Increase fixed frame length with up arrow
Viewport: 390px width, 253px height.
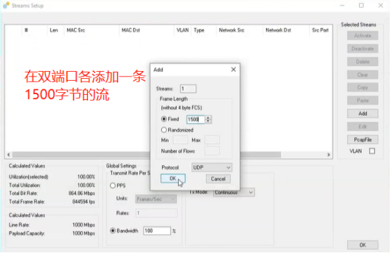pos(208,117)
